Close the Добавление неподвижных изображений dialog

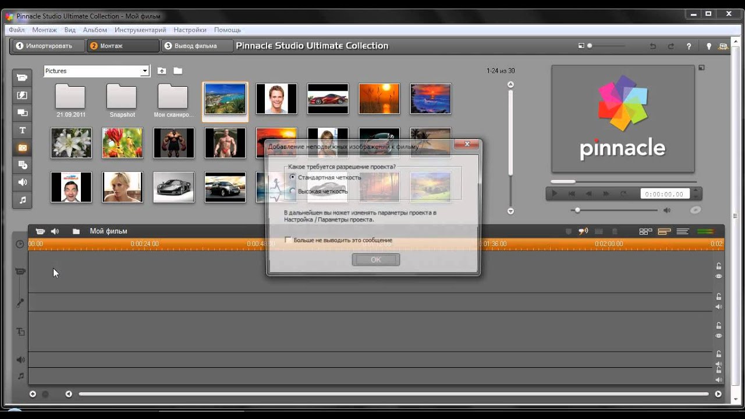467,144
